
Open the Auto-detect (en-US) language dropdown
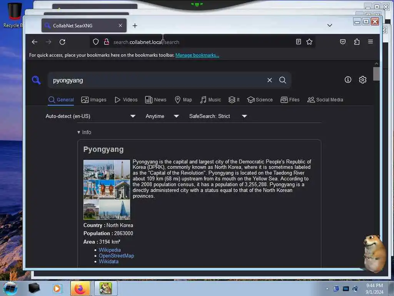pyautogui.click(x=90, y=116)
